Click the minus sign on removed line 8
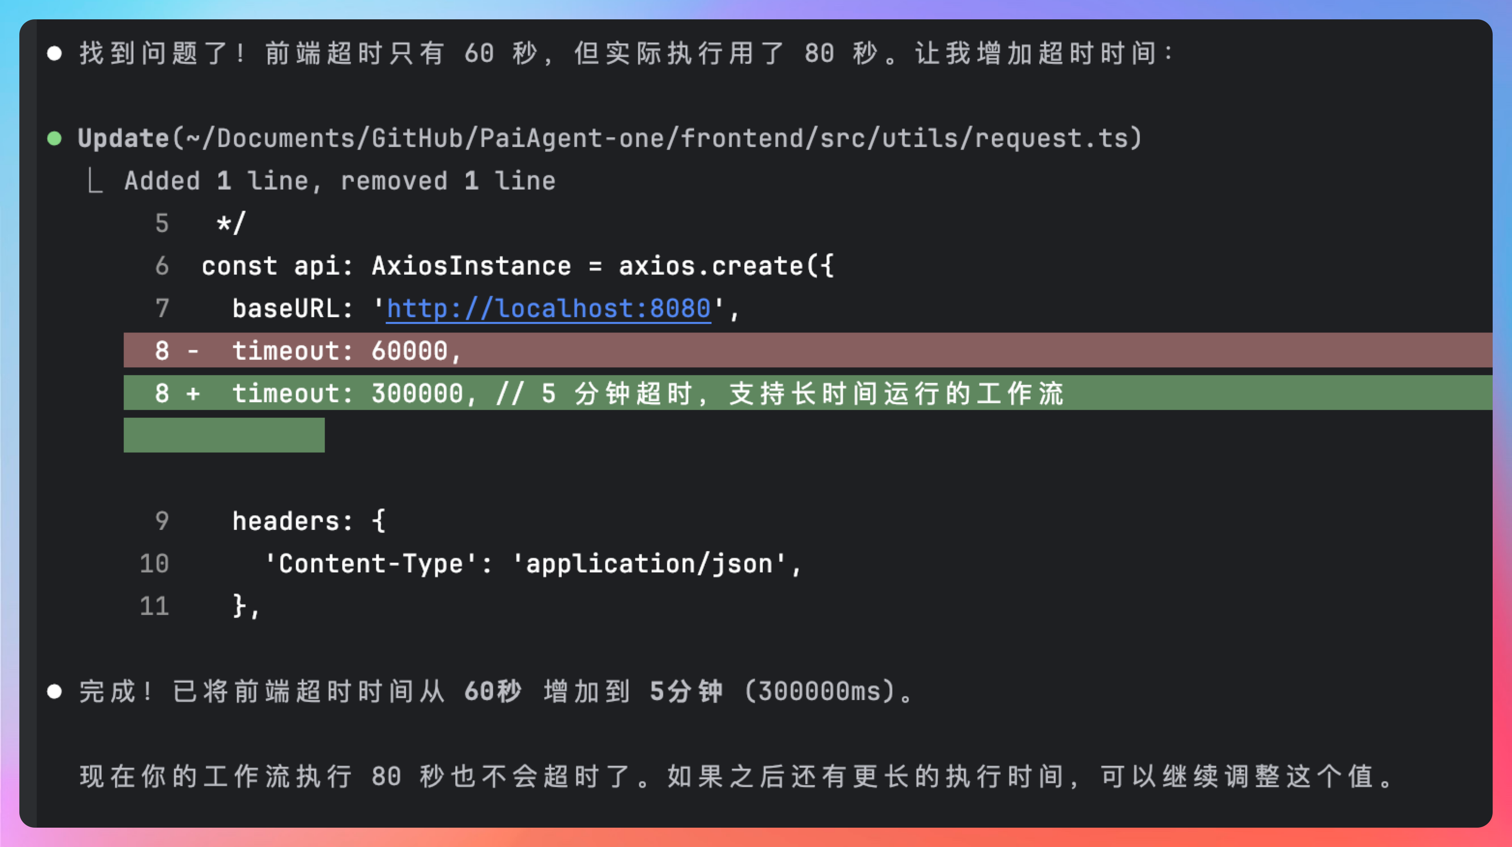This screenshot has width=1512, height=847. [193, 351]
